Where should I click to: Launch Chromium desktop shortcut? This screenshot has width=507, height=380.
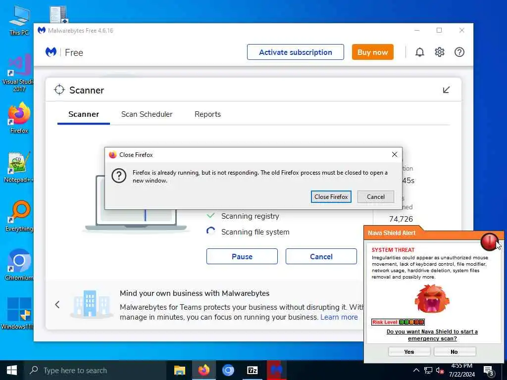pos(19,265)
